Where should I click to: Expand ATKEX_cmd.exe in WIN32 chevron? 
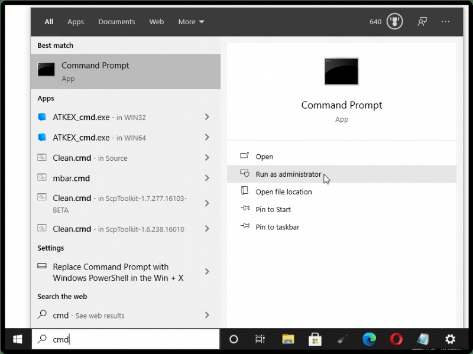pyautogui.click(x=207, y=116)
